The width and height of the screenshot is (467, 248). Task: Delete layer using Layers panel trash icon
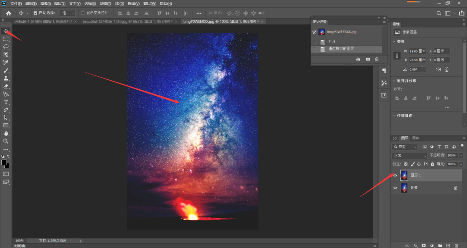tap(456, 245)
